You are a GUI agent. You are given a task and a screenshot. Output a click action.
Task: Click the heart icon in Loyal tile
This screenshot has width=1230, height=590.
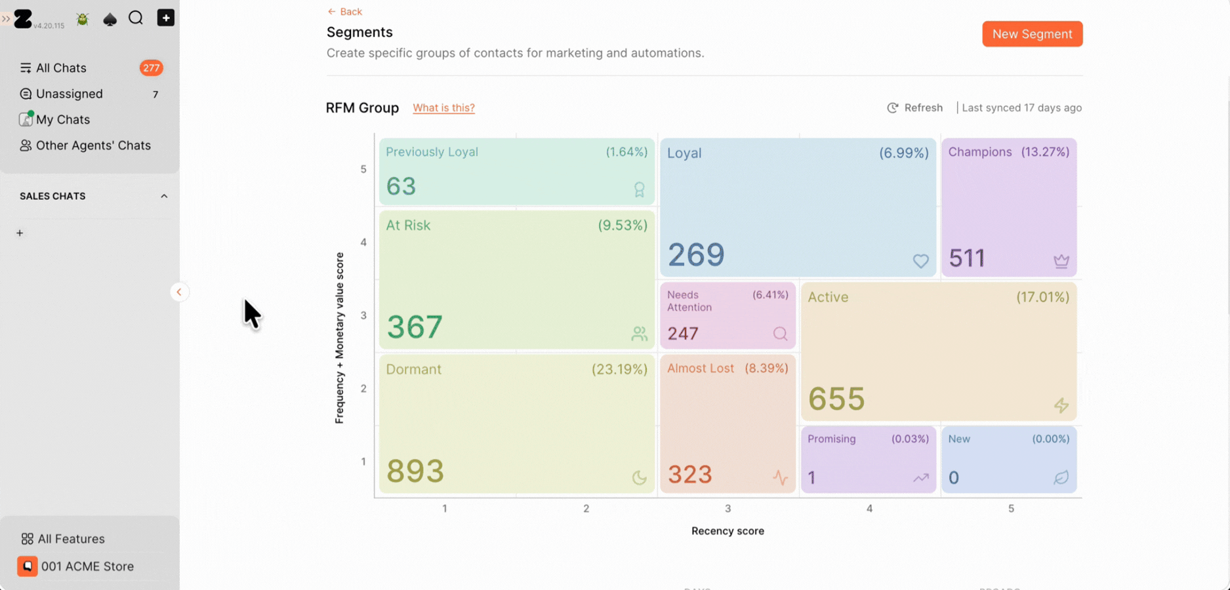[920, 261]
